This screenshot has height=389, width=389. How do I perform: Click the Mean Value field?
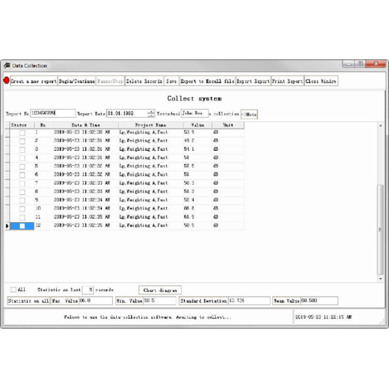point(319,301)
